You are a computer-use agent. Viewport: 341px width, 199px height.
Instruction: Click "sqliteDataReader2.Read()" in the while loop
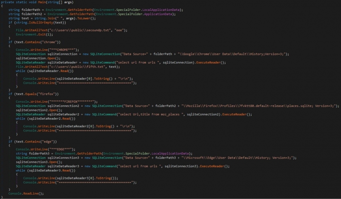tap(51, 119)
